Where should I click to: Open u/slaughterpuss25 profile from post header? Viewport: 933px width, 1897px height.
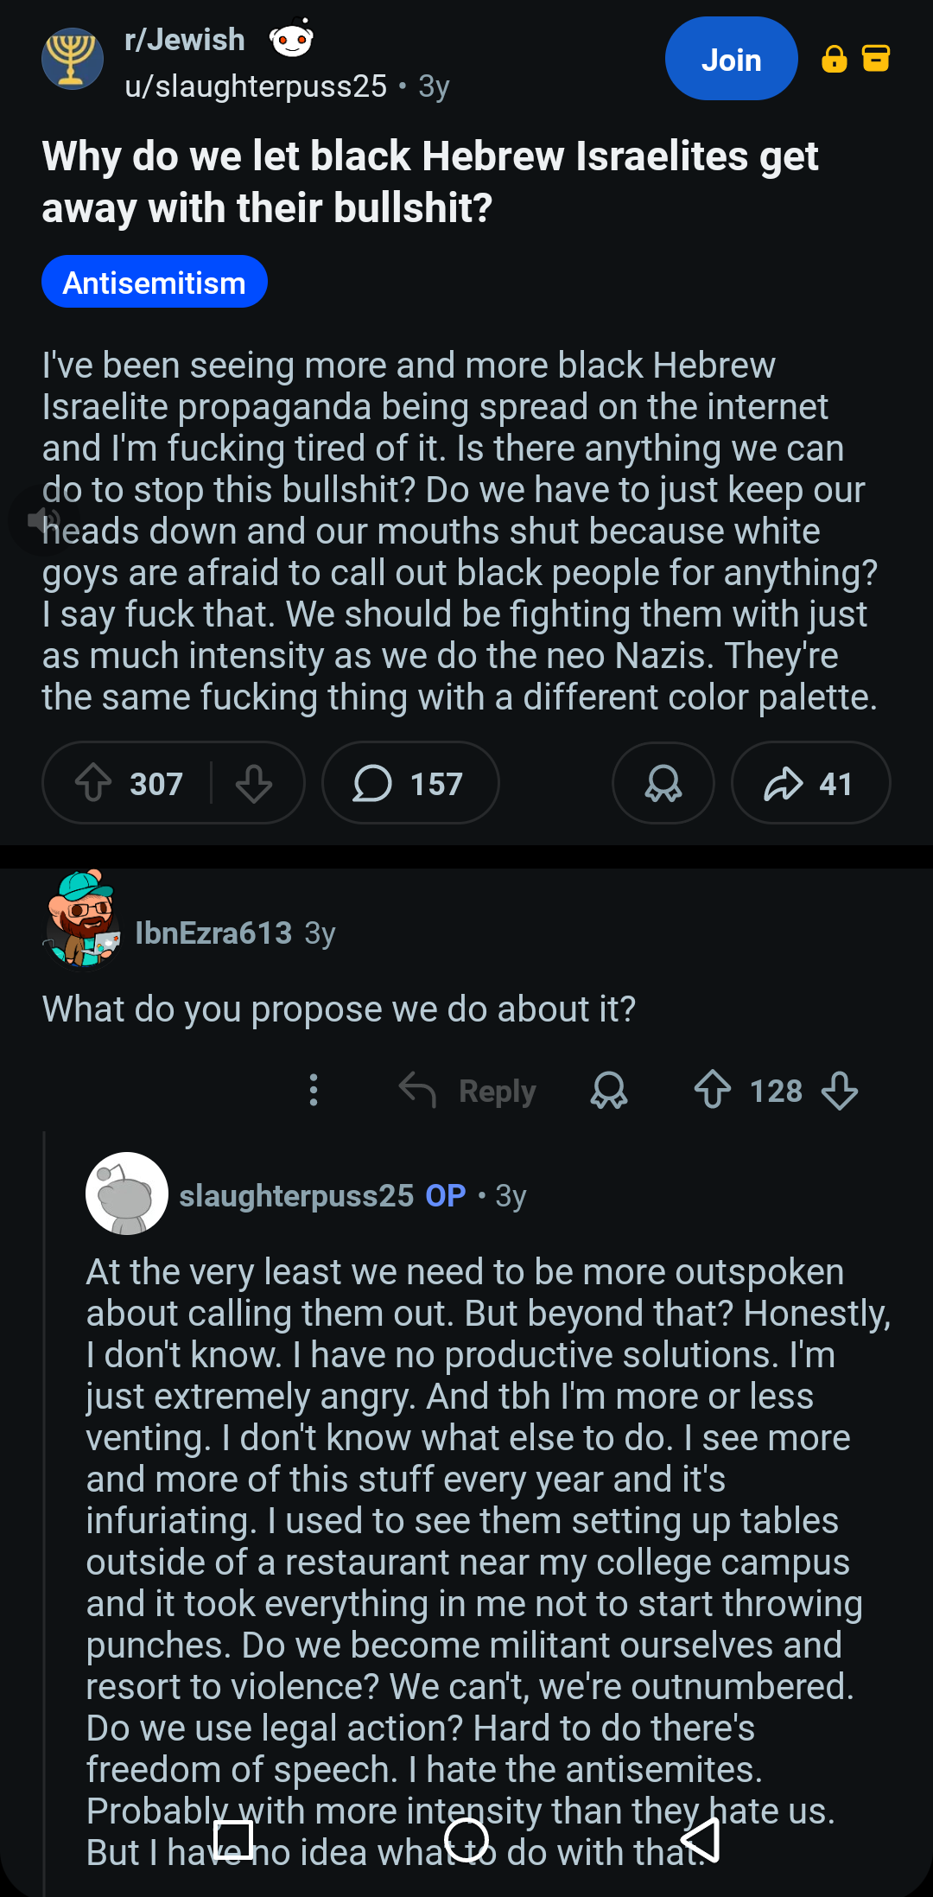click(x=256, y=86)
